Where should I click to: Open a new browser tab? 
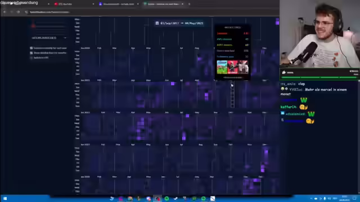coord(189,4)
